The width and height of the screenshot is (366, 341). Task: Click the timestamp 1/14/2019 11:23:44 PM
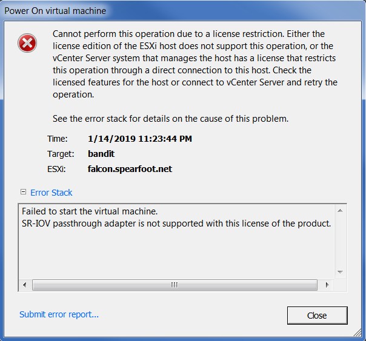pyautogui.click(x=139, y=139)
